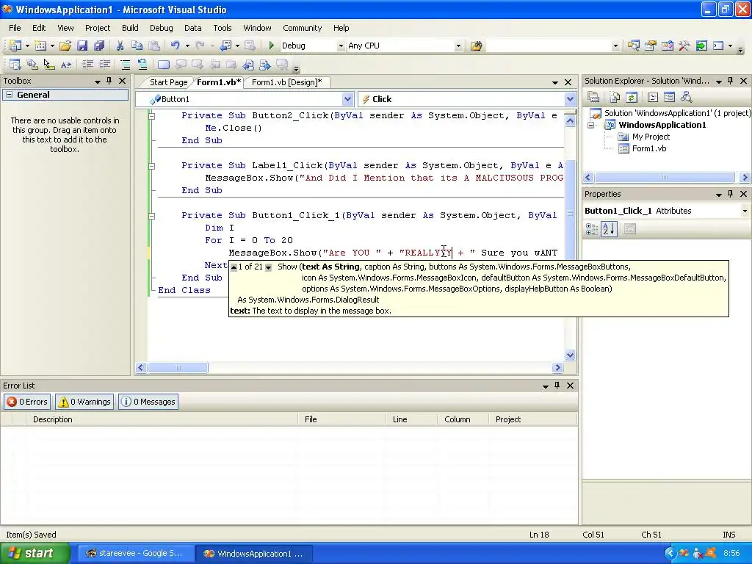
Task: Click Show All Files in Solution Explorer
Action: point(615,98)
